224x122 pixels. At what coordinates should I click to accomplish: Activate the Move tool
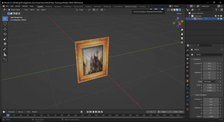coord(5,29)
